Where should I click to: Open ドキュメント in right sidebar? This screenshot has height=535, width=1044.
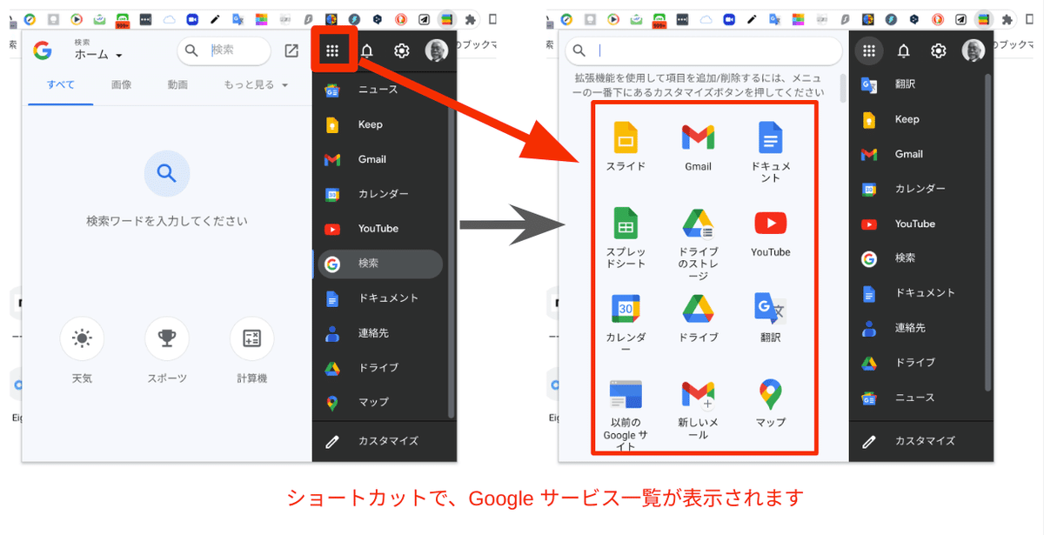[917, 293]
